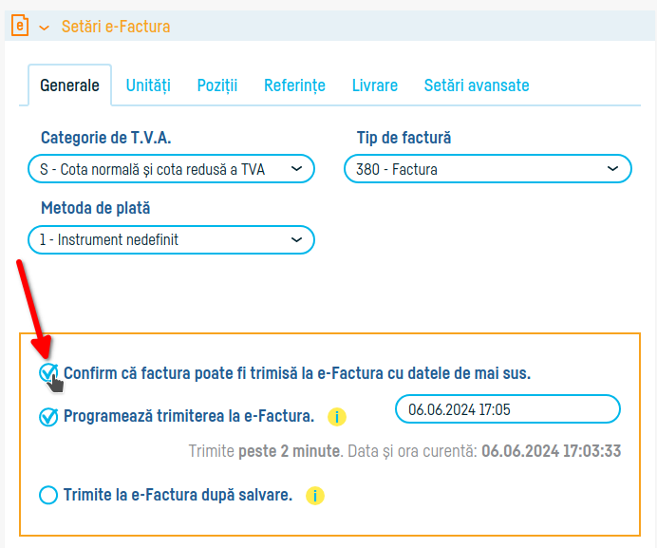Viewport: 657px width, 548px height.
Task: Click the Setări e-Factura section title
Action: 116,27
